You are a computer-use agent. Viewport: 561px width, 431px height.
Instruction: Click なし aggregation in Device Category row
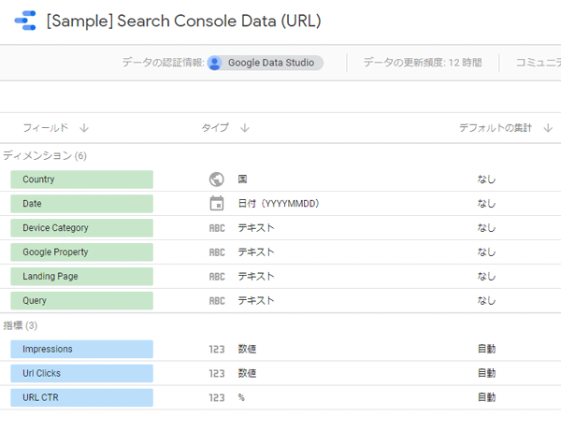click(486, 228)
